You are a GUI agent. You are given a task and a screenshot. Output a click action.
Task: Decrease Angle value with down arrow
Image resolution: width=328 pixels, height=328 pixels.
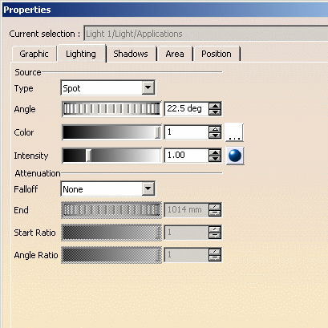215,112
